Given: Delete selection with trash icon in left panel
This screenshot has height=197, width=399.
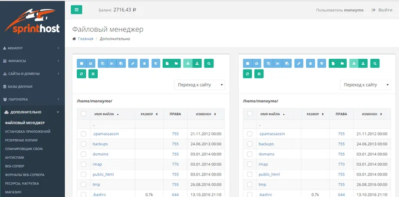Looking at the screenshot, I should (144, 63).
